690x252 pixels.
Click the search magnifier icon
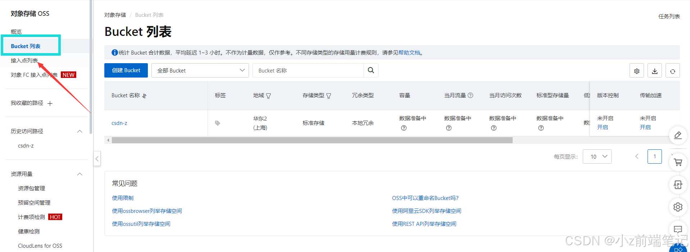371,70
